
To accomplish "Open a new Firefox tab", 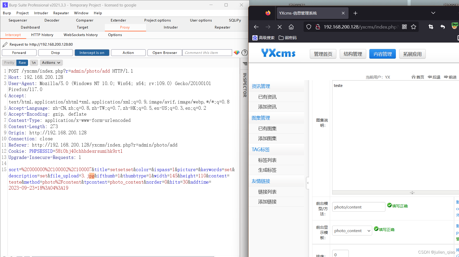I will (356, 13).
